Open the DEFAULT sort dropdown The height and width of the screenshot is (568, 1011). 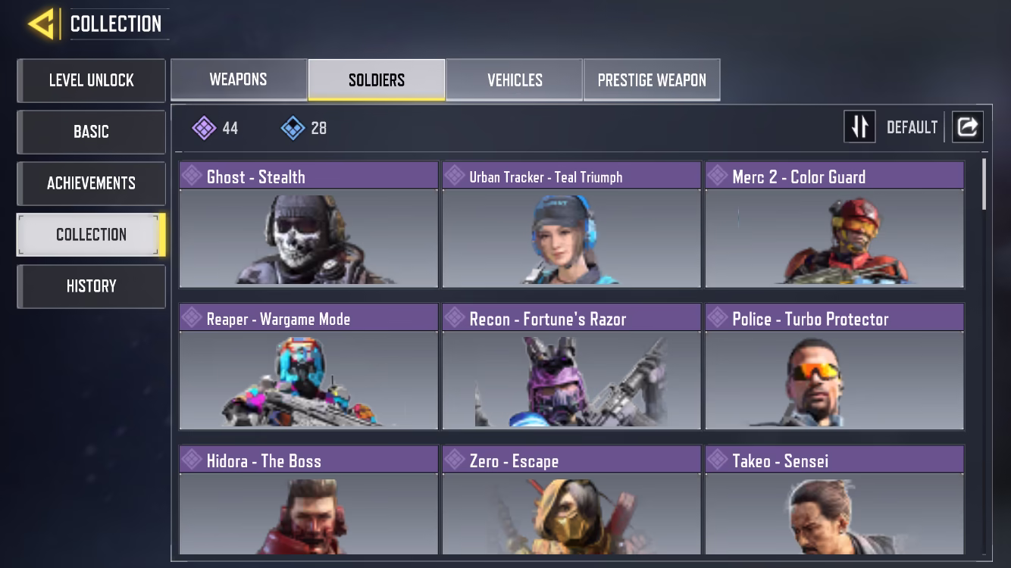[912, 127]
